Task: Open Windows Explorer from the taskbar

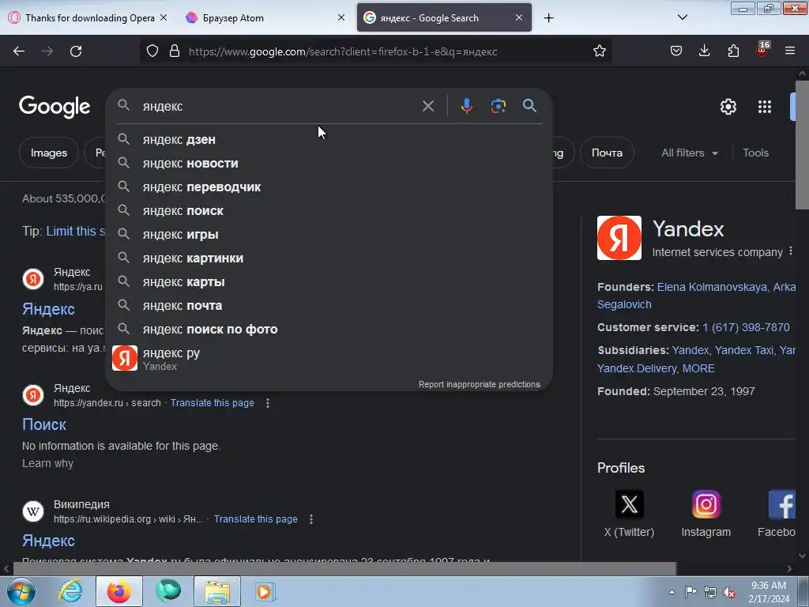Action: tap(217, 591)
